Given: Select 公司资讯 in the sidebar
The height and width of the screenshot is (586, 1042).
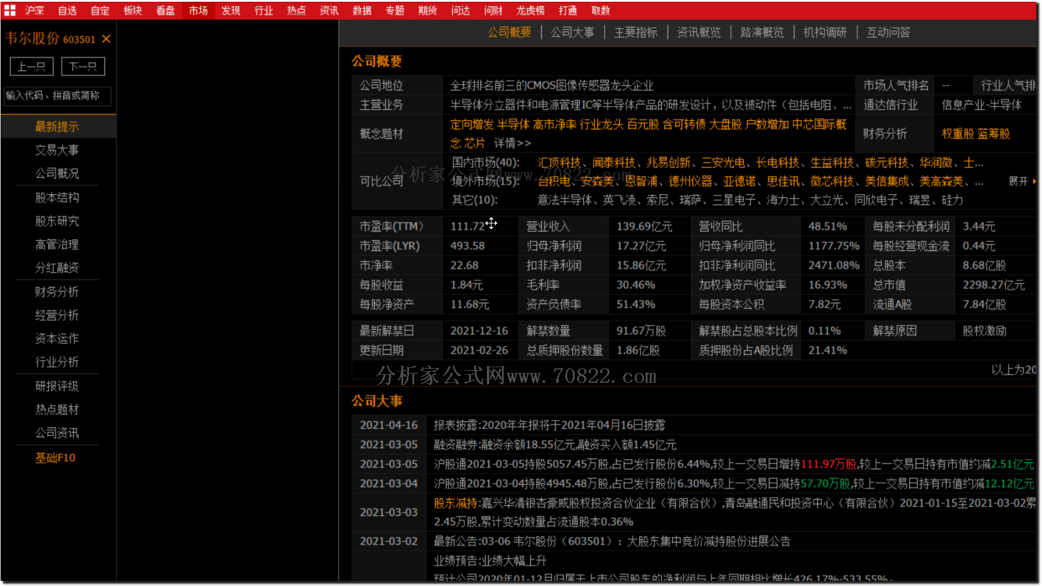Looking at the screenshot, I should point(57,432).
